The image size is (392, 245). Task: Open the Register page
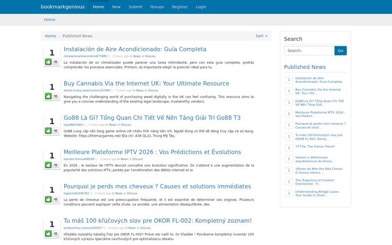(180, 7)
